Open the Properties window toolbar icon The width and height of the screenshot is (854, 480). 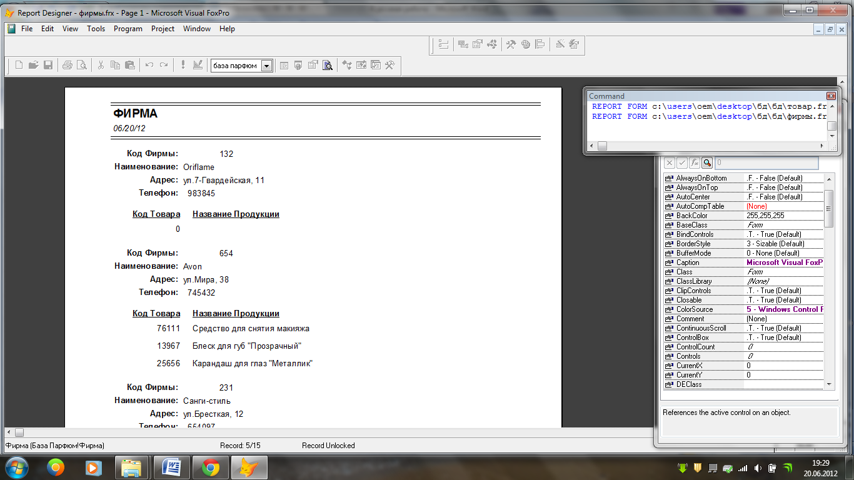313,65
